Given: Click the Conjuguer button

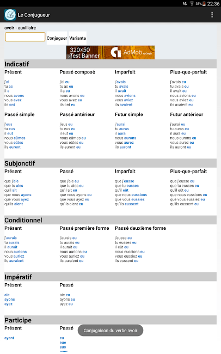Looking at the screenshot, I should tap(57, 38).
